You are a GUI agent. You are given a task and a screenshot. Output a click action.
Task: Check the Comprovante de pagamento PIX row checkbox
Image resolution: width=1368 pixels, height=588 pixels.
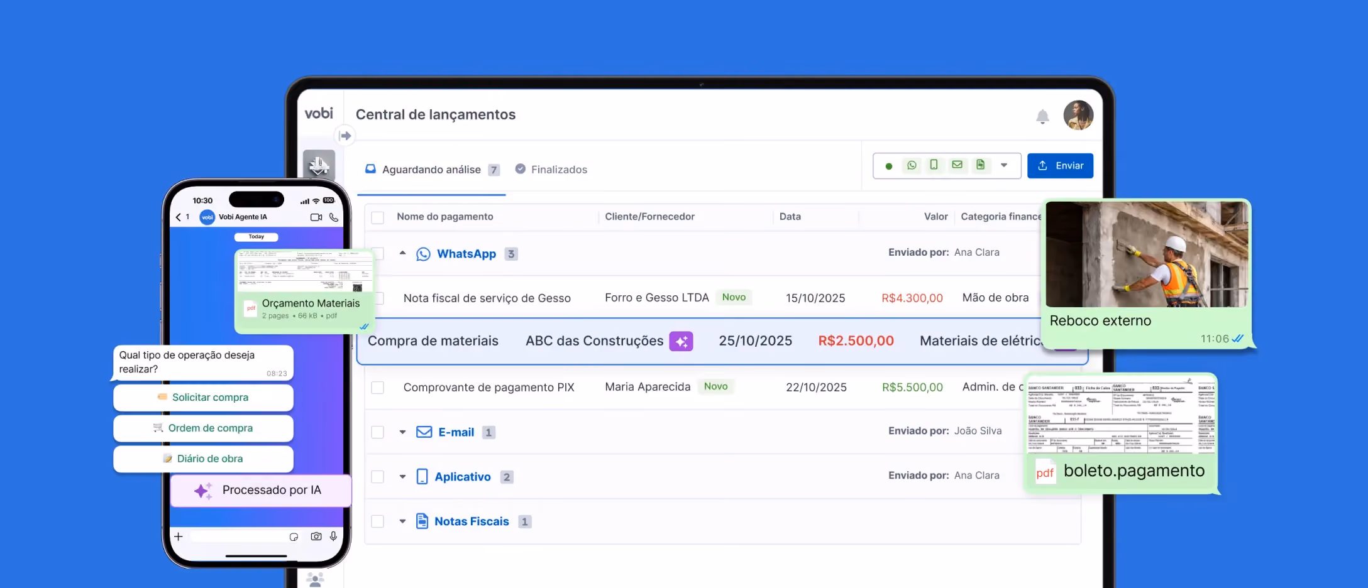point(378,388)
